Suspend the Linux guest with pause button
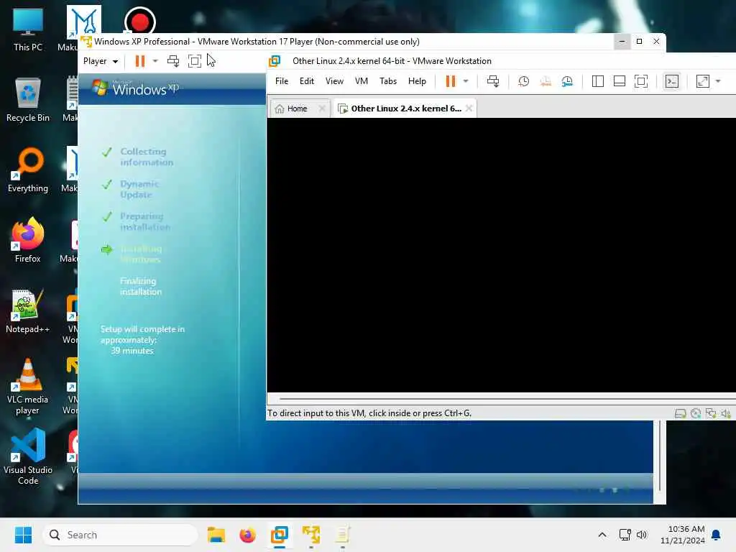 tap(451, 81)
